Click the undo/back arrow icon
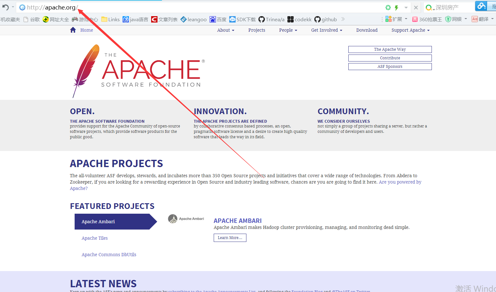 coord(5,7)
